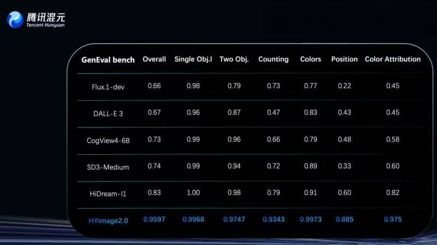The width and height of the screenshot is (437, 245).
Task: Click the 'DALL-E 3' row label
Action: tap(108, 114)
